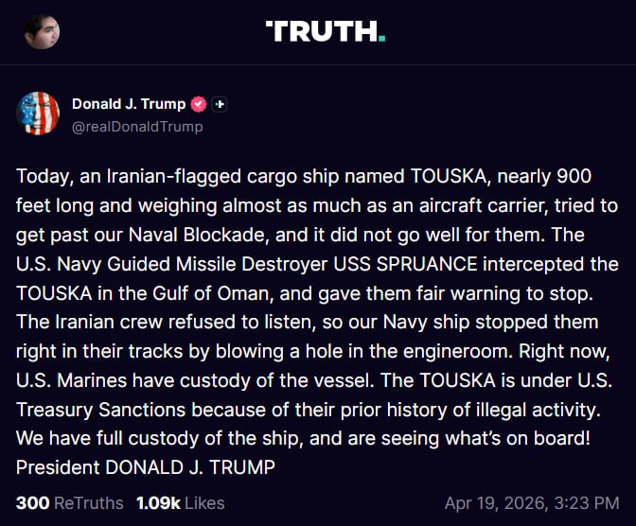Click the ReTruths count number 300
The width and height of the screenshot is (636, 526).
tap(32, 502)
